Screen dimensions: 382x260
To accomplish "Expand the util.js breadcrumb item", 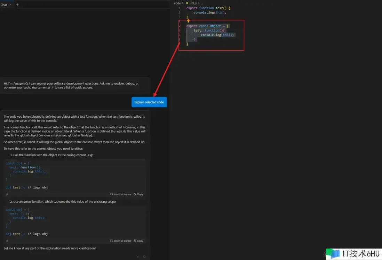I will click(193, 3).
